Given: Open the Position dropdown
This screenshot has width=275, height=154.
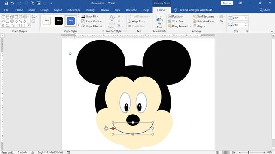Looking at the screenshot, I should pos(176,16).
